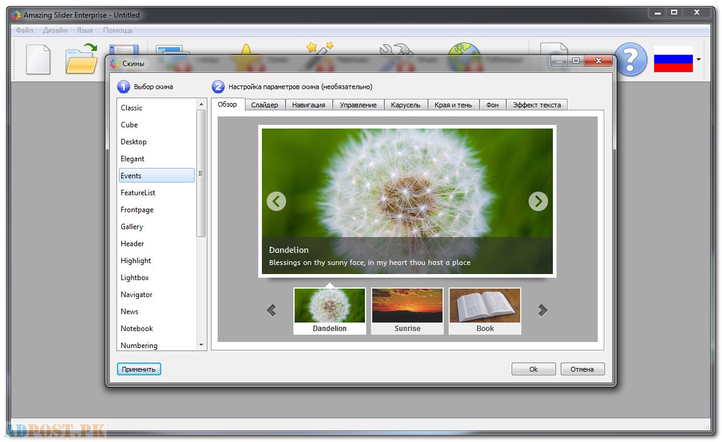Open the Язык menu

coord(85,30)
